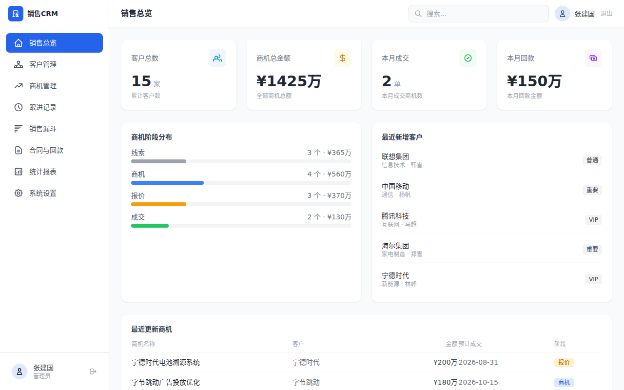Click the 2 个 · ¥130万 value
The width and height of the screenshot is (624, 390).
329,217
